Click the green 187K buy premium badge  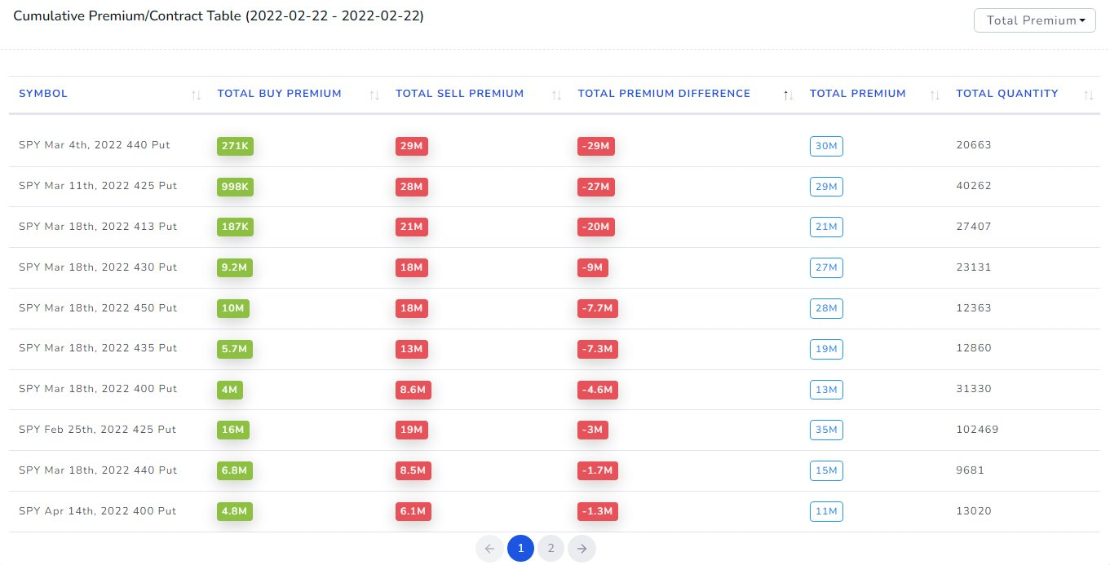point(235,227)
